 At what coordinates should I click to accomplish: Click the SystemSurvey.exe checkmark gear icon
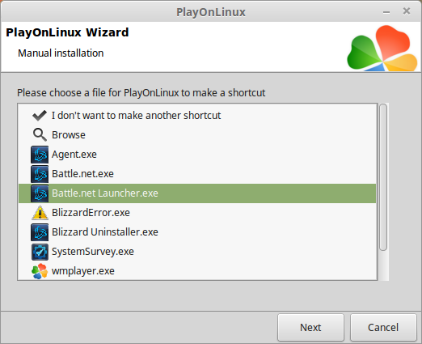point(40,252)
